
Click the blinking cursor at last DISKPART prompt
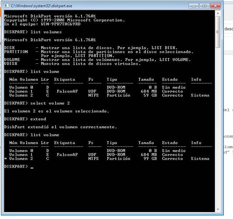(x=32, y=168)
